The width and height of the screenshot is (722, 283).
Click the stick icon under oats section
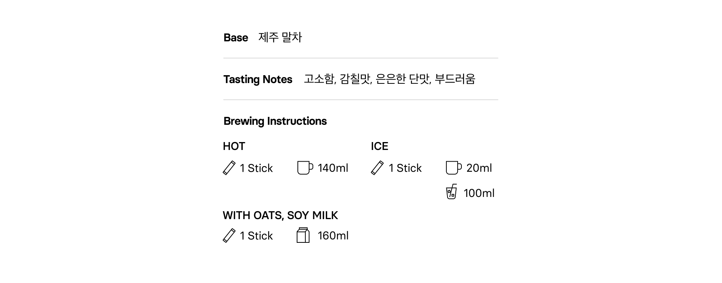point(229,236)
